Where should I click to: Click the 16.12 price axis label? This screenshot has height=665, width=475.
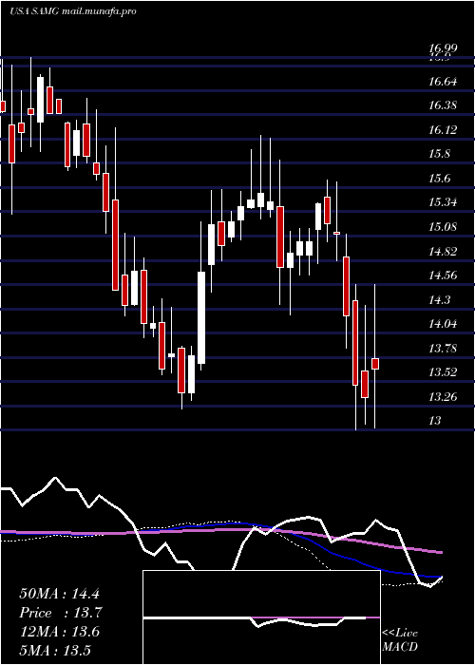click(x=443, y=130)
